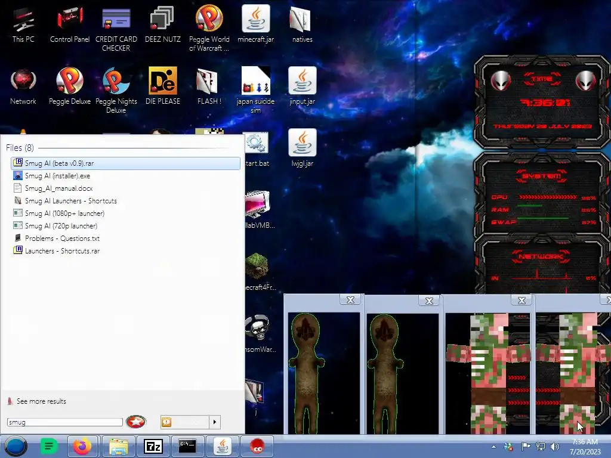This screenshot has width=611, height=458.
Task: Select the lwjgl.jar desktop file
Action: tap(302, 148)
